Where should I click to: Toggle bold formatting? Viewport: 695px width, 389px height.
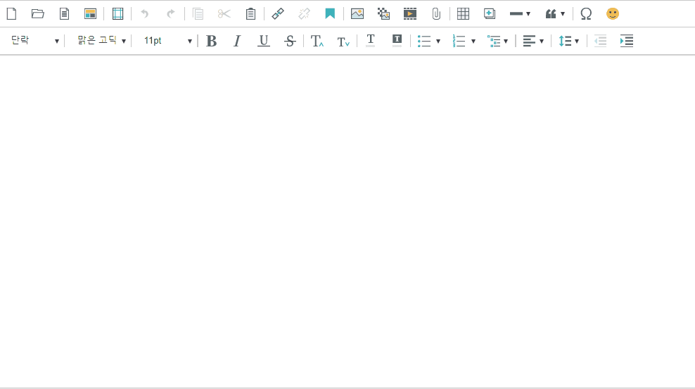click(x=211, y=41)
